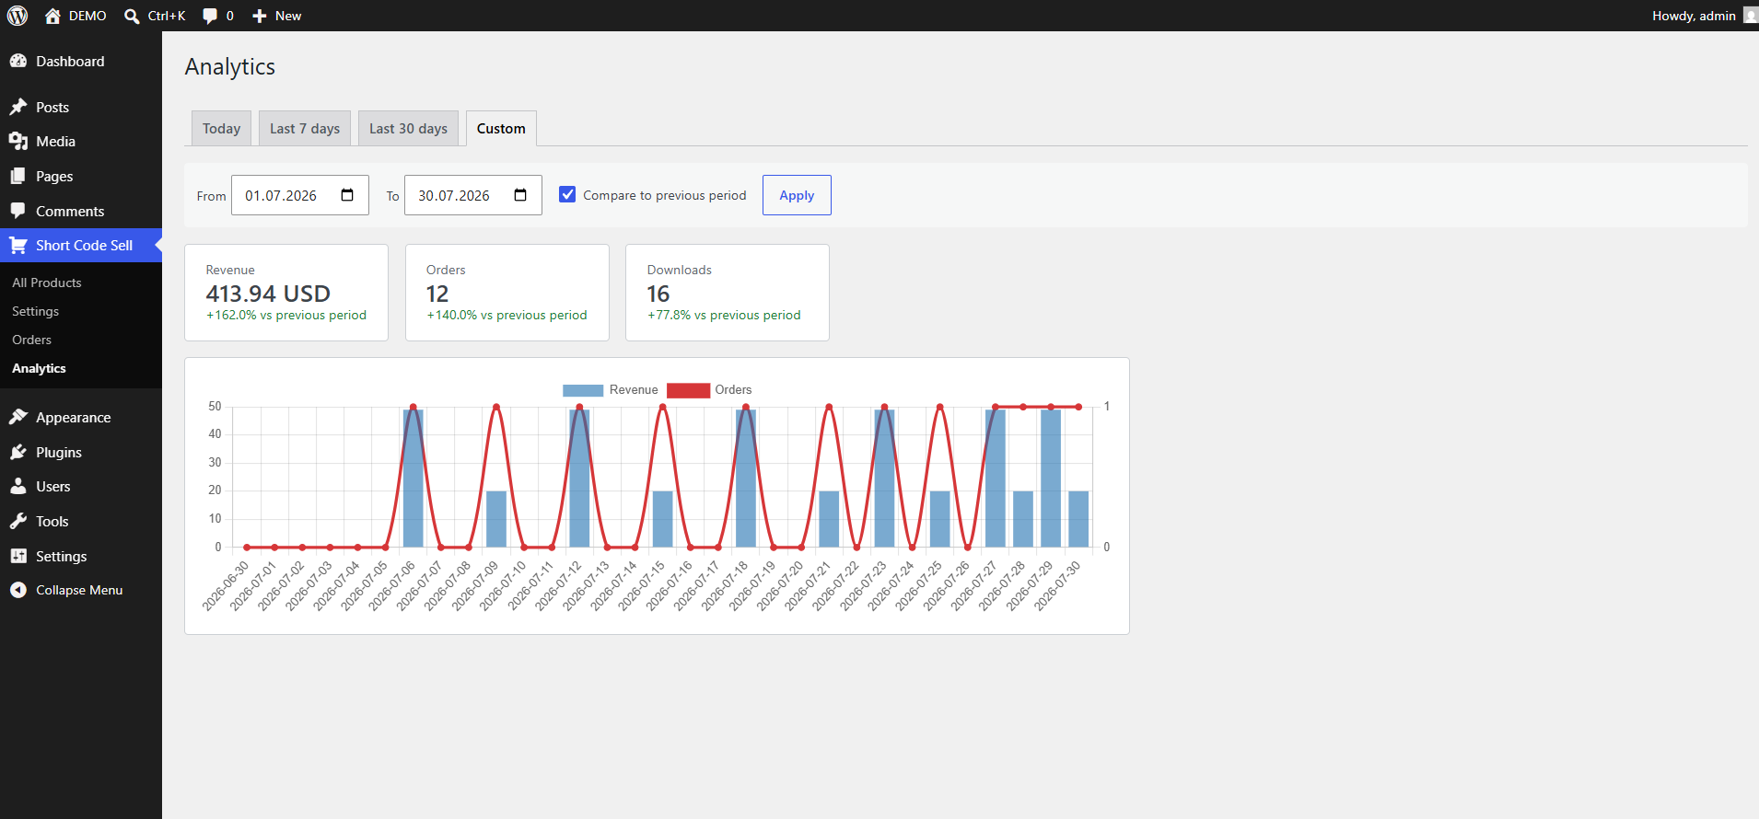Open the comments bubble in admin bar
The width and height of the screenshot is (1759, 819).
pos(210,16)
